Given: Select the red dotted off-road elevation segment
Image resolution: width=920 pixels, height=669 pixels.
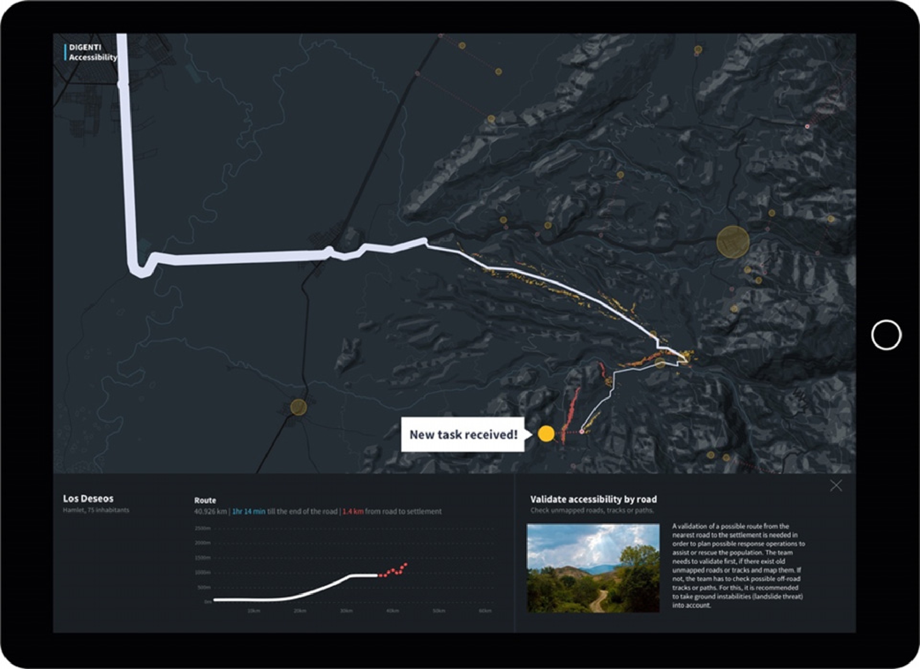Looking at the screenshot, I should tap(394, 570).
